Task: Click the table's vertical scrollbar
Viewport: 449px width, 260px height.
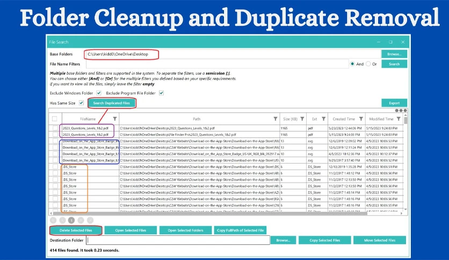Action: tap(405, 120)
